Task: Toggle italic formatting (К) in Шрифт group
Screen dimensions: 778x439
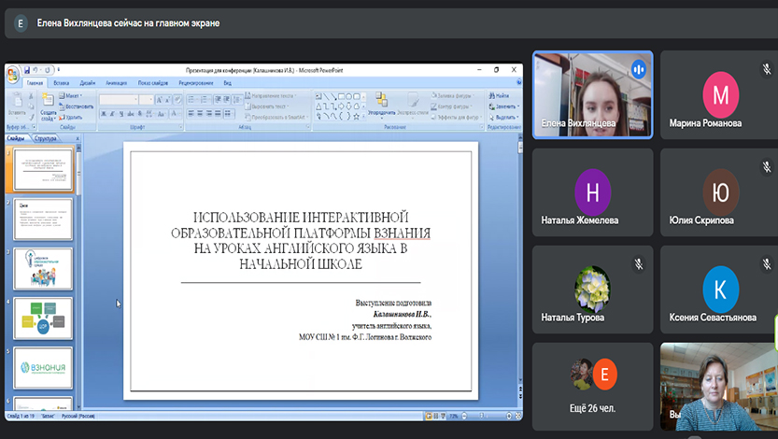Action: pyautogui.click(x=111, y=113)
